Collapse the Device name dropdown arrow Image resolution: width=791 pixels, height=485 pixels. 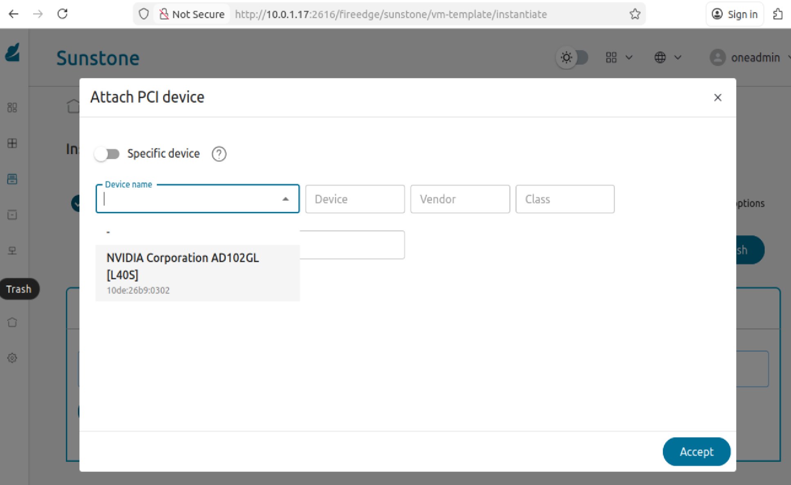[x=285, y=199]
